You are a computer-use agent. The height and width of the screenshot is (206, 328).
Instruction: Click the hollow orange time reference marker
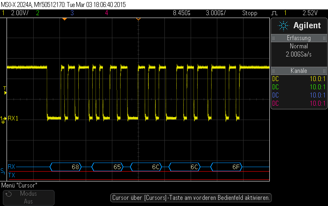[138, 19]
